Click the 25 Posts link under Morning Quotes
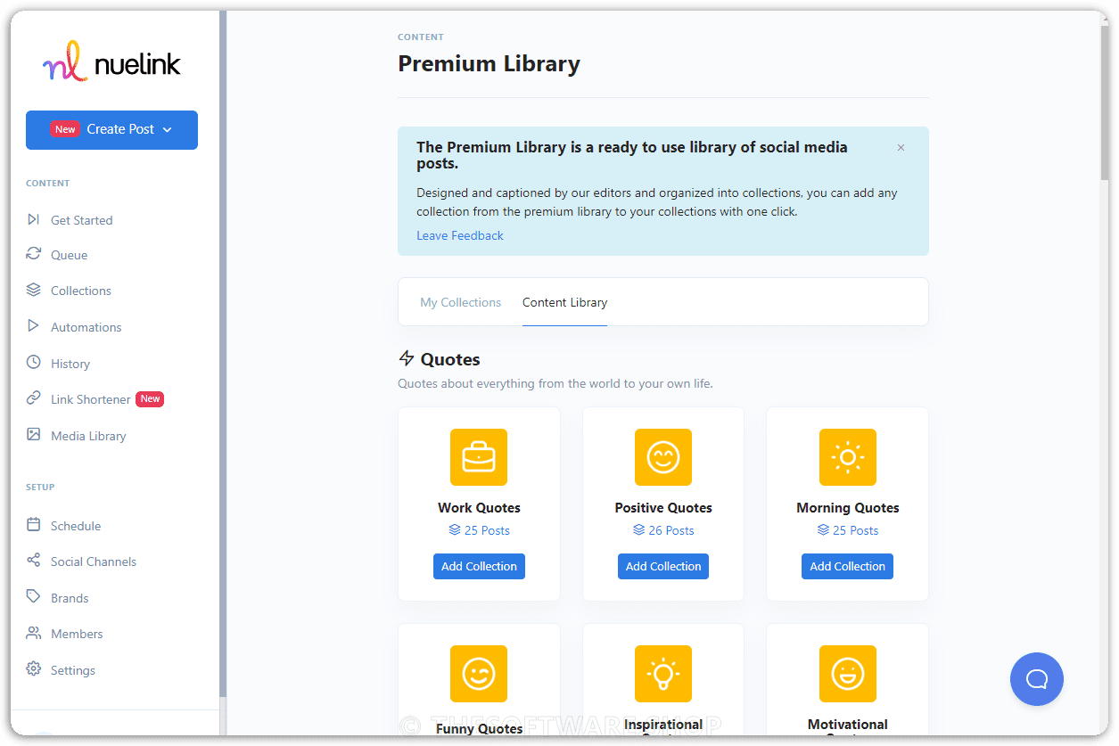Screen dimensions: 1119x746 (848, 530)
